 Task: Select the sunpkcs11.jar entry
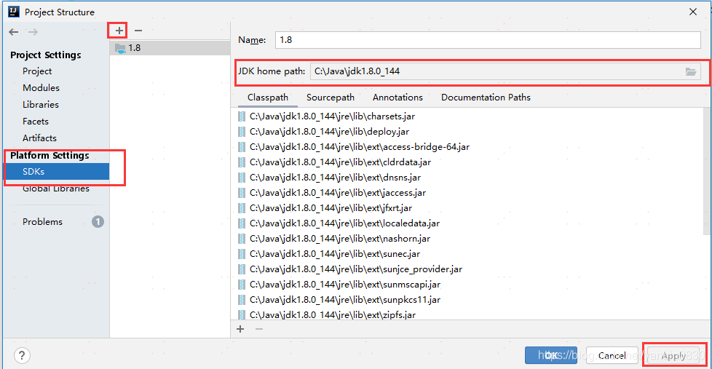click(x=345, y=300)
